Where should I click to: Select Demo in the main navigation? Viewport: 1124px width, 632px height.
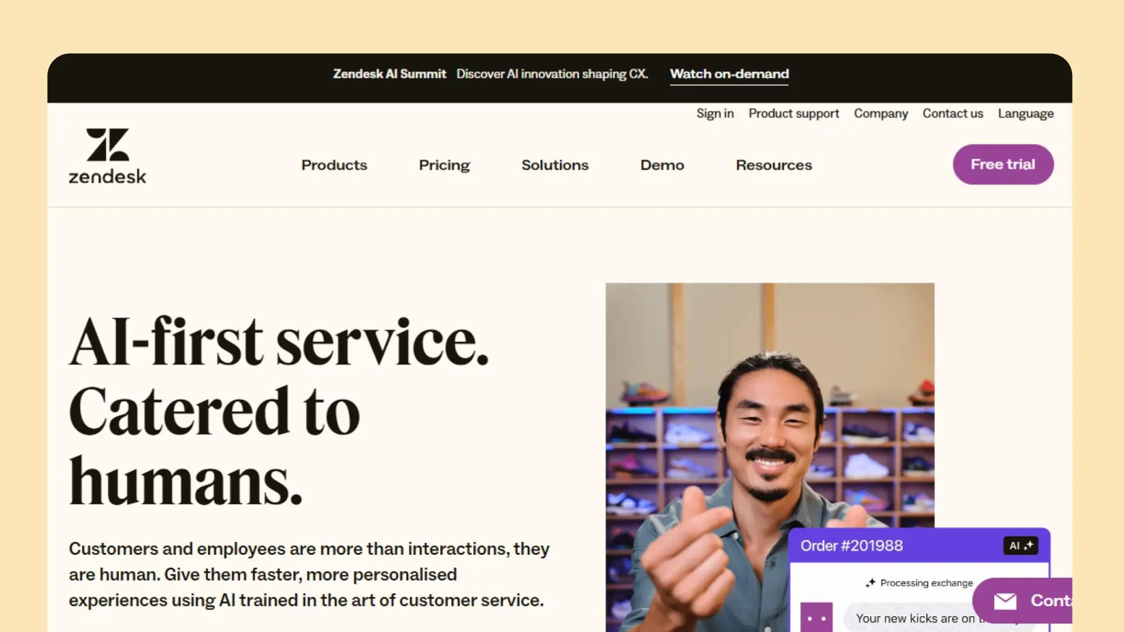click(x=662, y=165)
